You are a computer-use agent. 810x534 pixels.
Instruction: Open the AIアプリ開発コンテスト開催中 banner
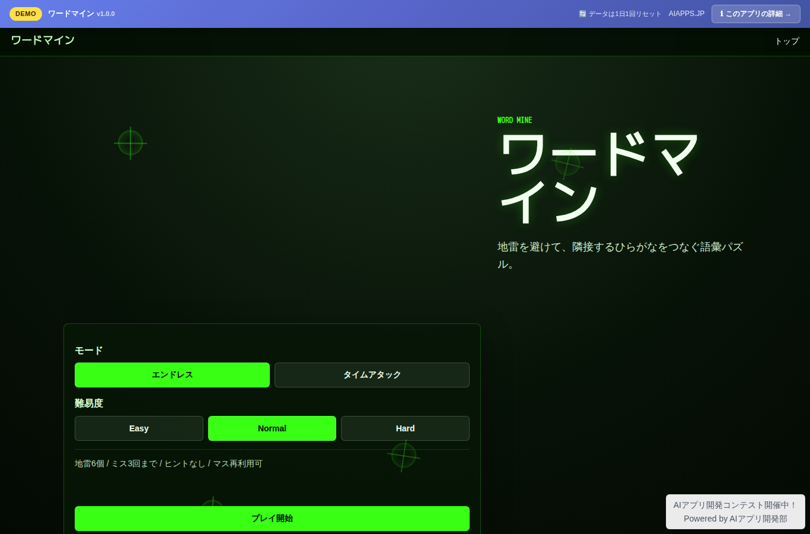point(735,511)
